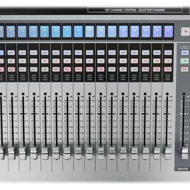This screenshot has height=190, width=190.
Task: Grab the channel 14 fader cap
Action: [145, 153]
